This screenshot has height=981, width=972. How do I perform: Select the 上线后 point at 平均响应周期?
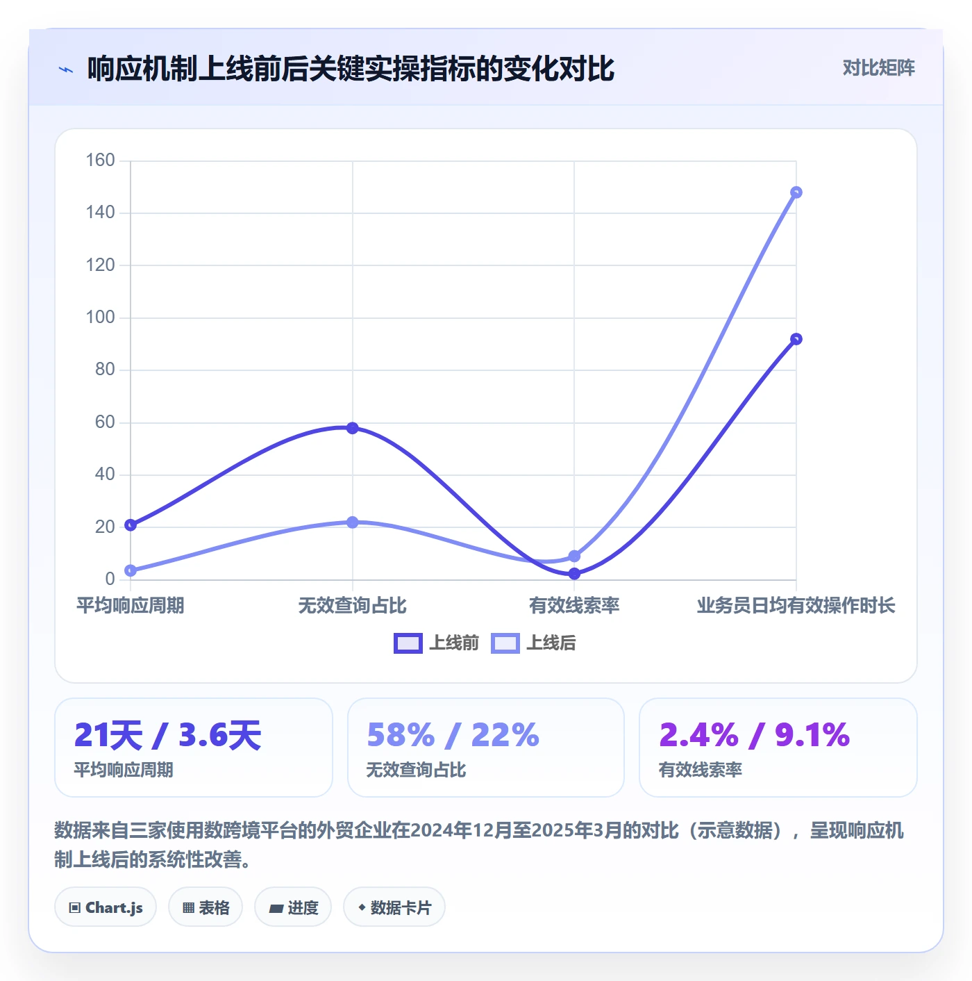point(131,570)
